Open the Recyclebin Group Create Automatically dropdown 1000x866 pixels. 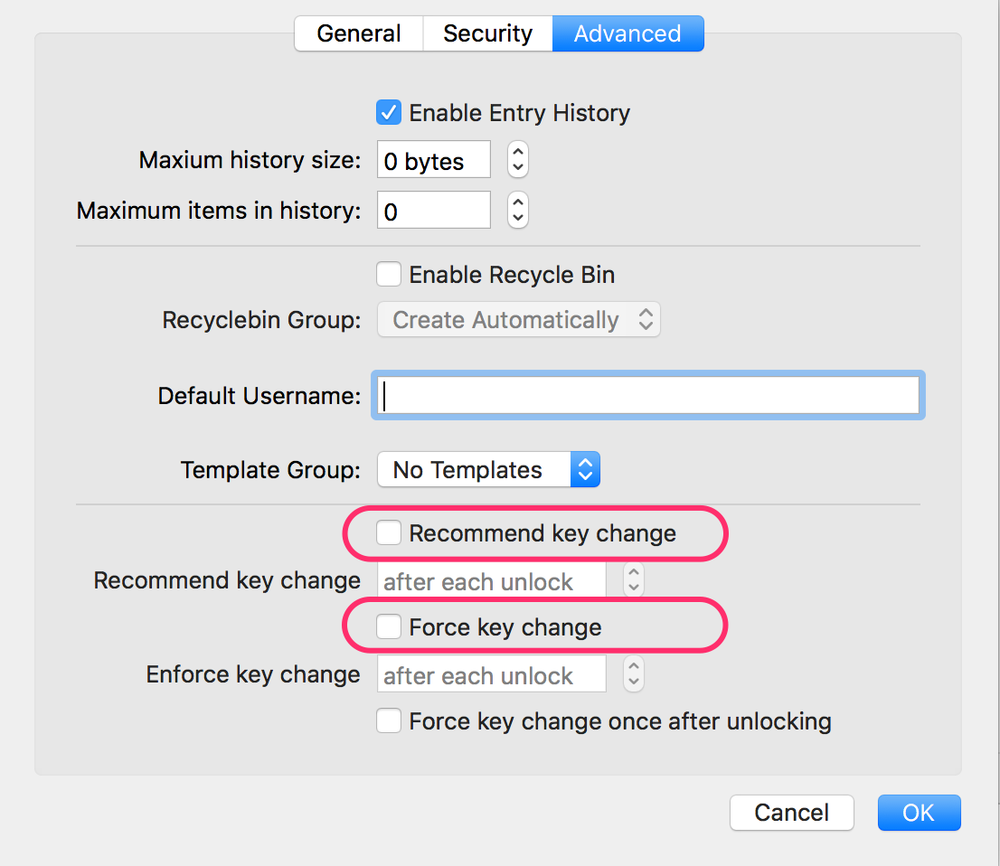coord(518,319)
